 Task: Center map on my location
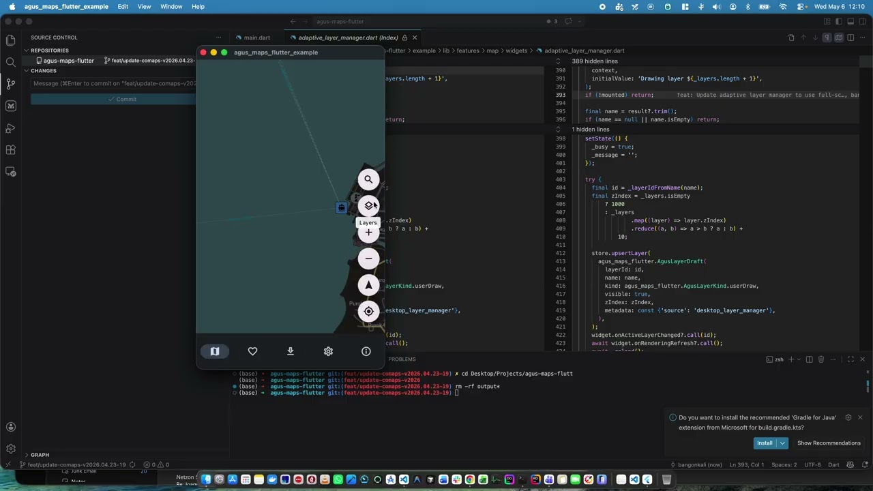point(368,312)
